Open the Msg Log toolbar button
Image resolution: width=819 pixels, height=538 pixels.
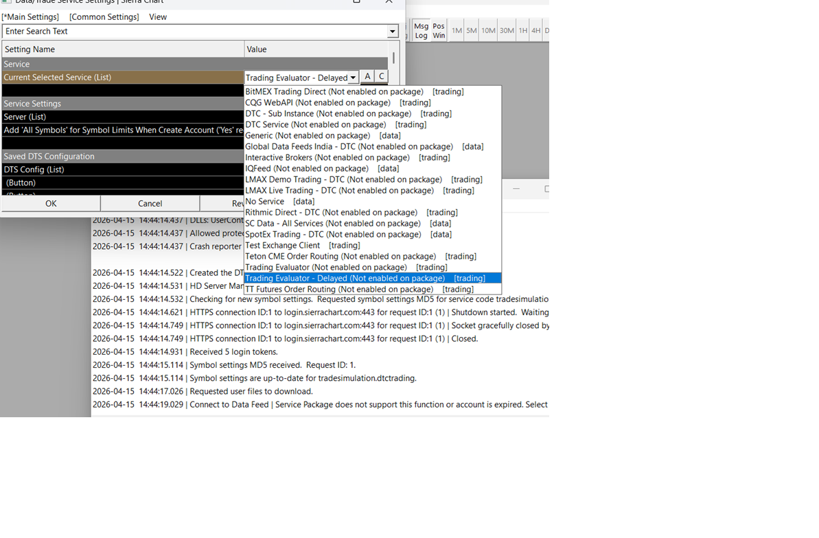click(421, 31)
